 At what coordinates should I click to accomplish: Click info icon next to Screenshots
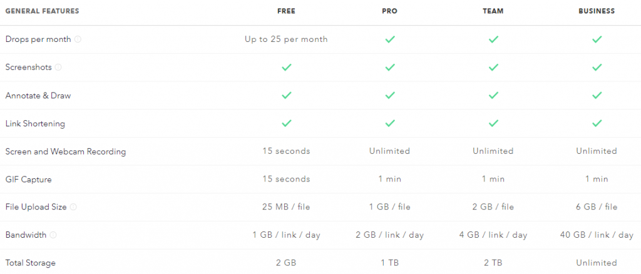[58, 67]
